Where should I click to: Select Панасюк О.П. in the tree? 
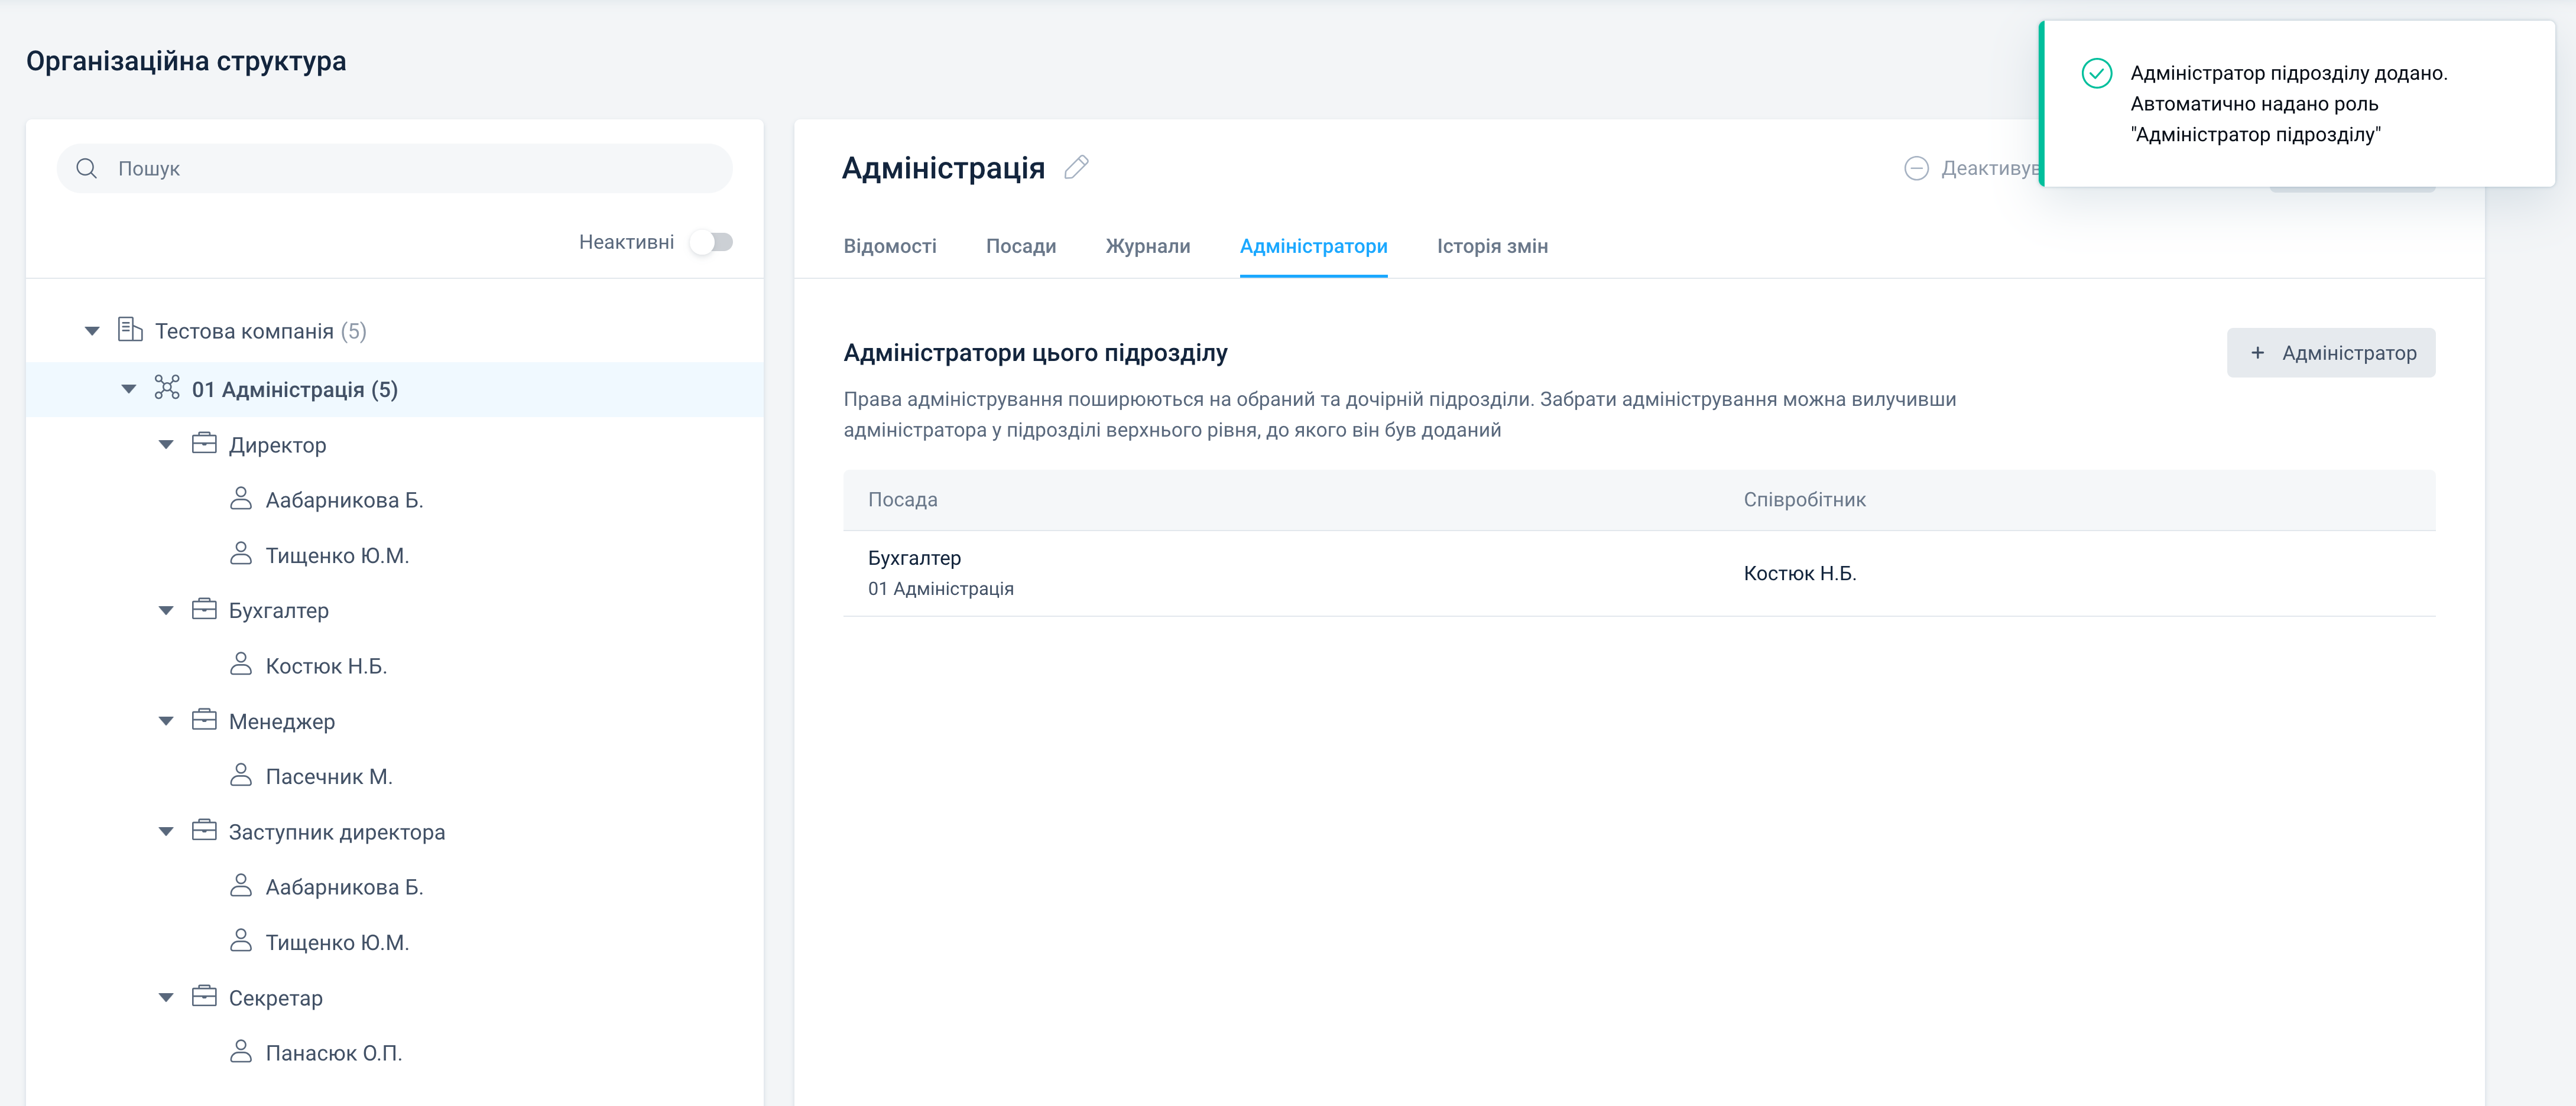[x=333, y=1053]
